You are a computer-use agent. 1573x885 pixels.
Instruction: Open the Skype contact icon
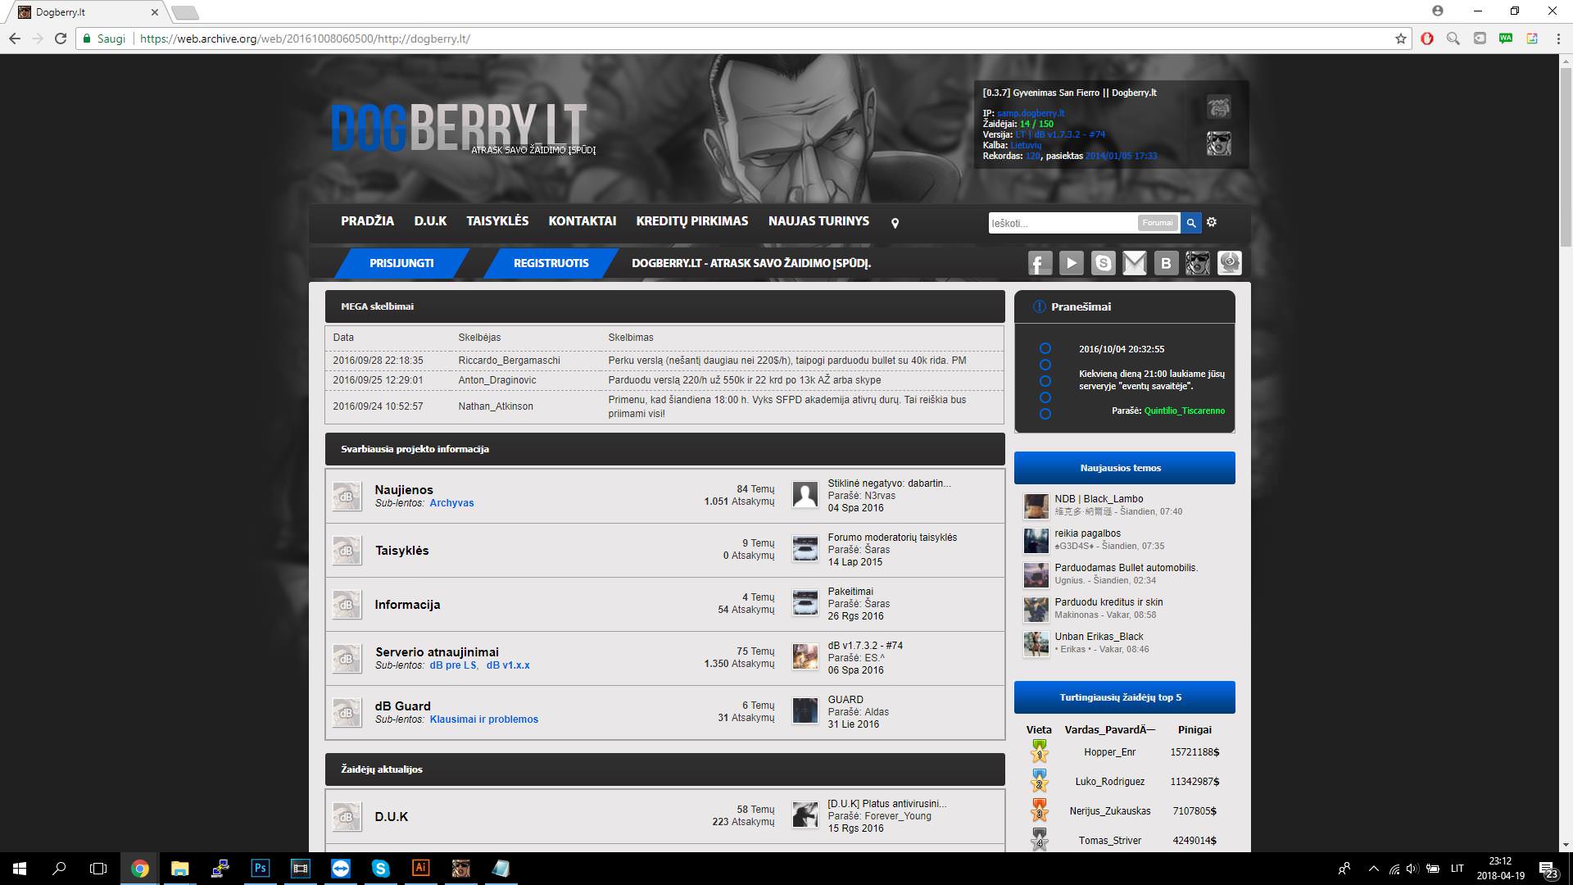1103,263
